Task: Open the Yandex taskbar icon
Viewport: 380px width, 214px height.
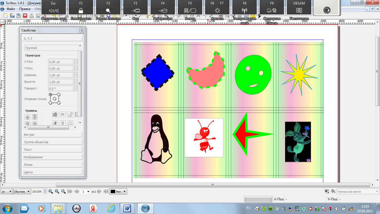Action: coord(93,208)
